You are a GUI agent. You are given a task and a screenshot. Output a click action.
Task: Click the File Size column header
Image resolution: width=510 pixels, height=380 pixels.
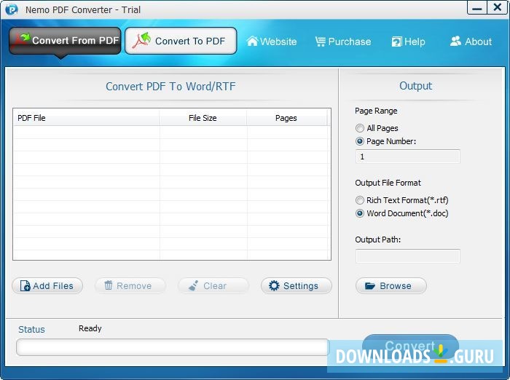pyautogui.click(x=203, y=118)
